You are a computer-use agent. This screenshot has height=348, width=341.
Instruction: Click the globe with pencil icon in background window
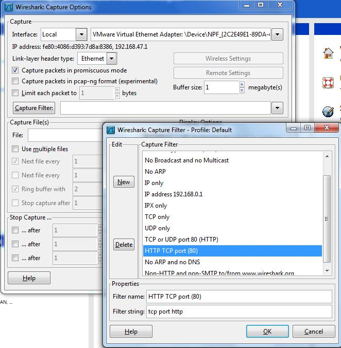[x=328, y=112]
